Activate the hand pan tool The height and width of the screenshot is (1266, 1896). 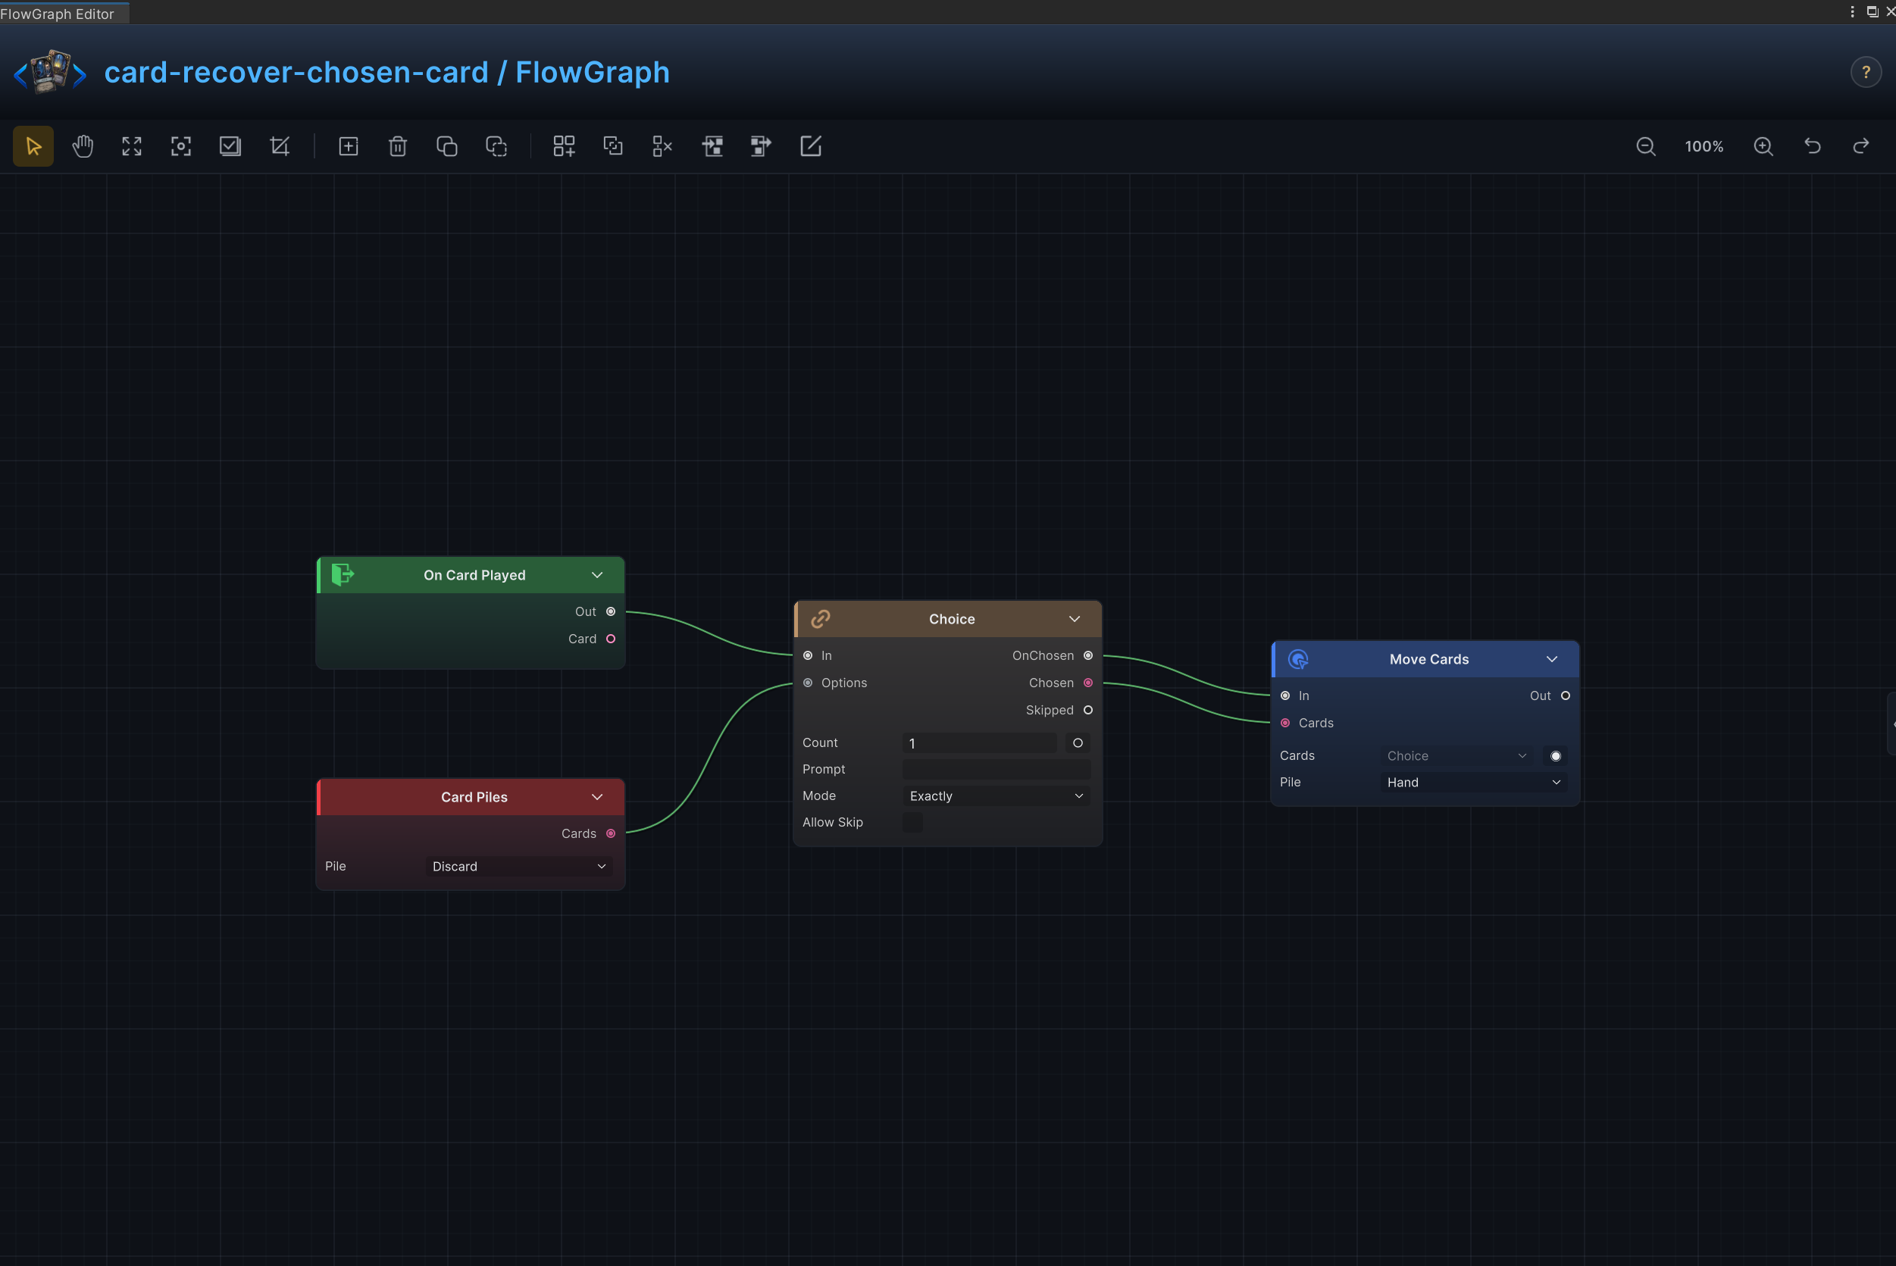coord(83,146)
